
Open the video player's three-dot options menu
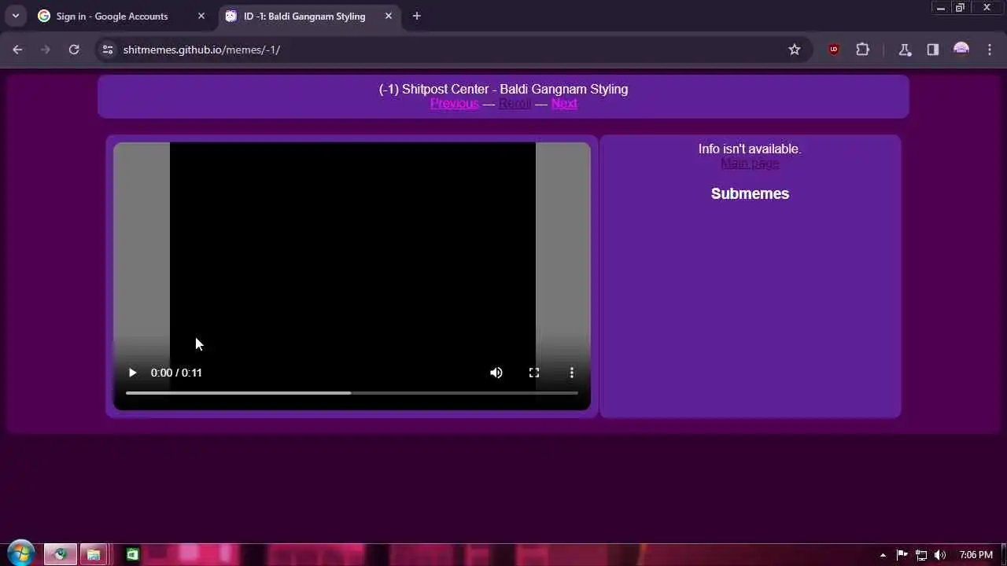tap(572, 373)
